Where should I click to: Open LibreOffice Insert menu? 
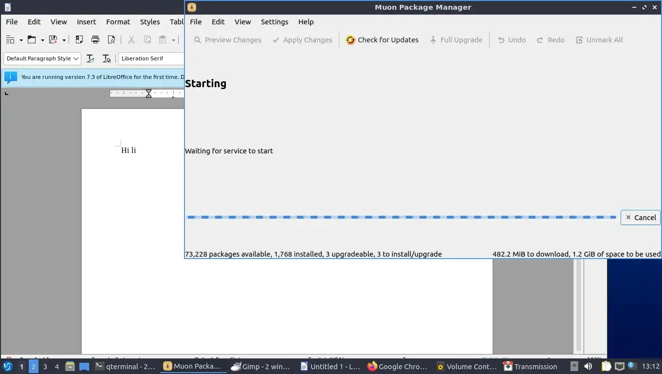(86, 22)
